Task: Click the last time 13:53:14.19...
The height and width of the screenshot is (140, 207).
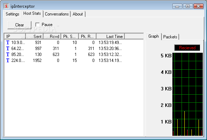Action: point(110,61)
